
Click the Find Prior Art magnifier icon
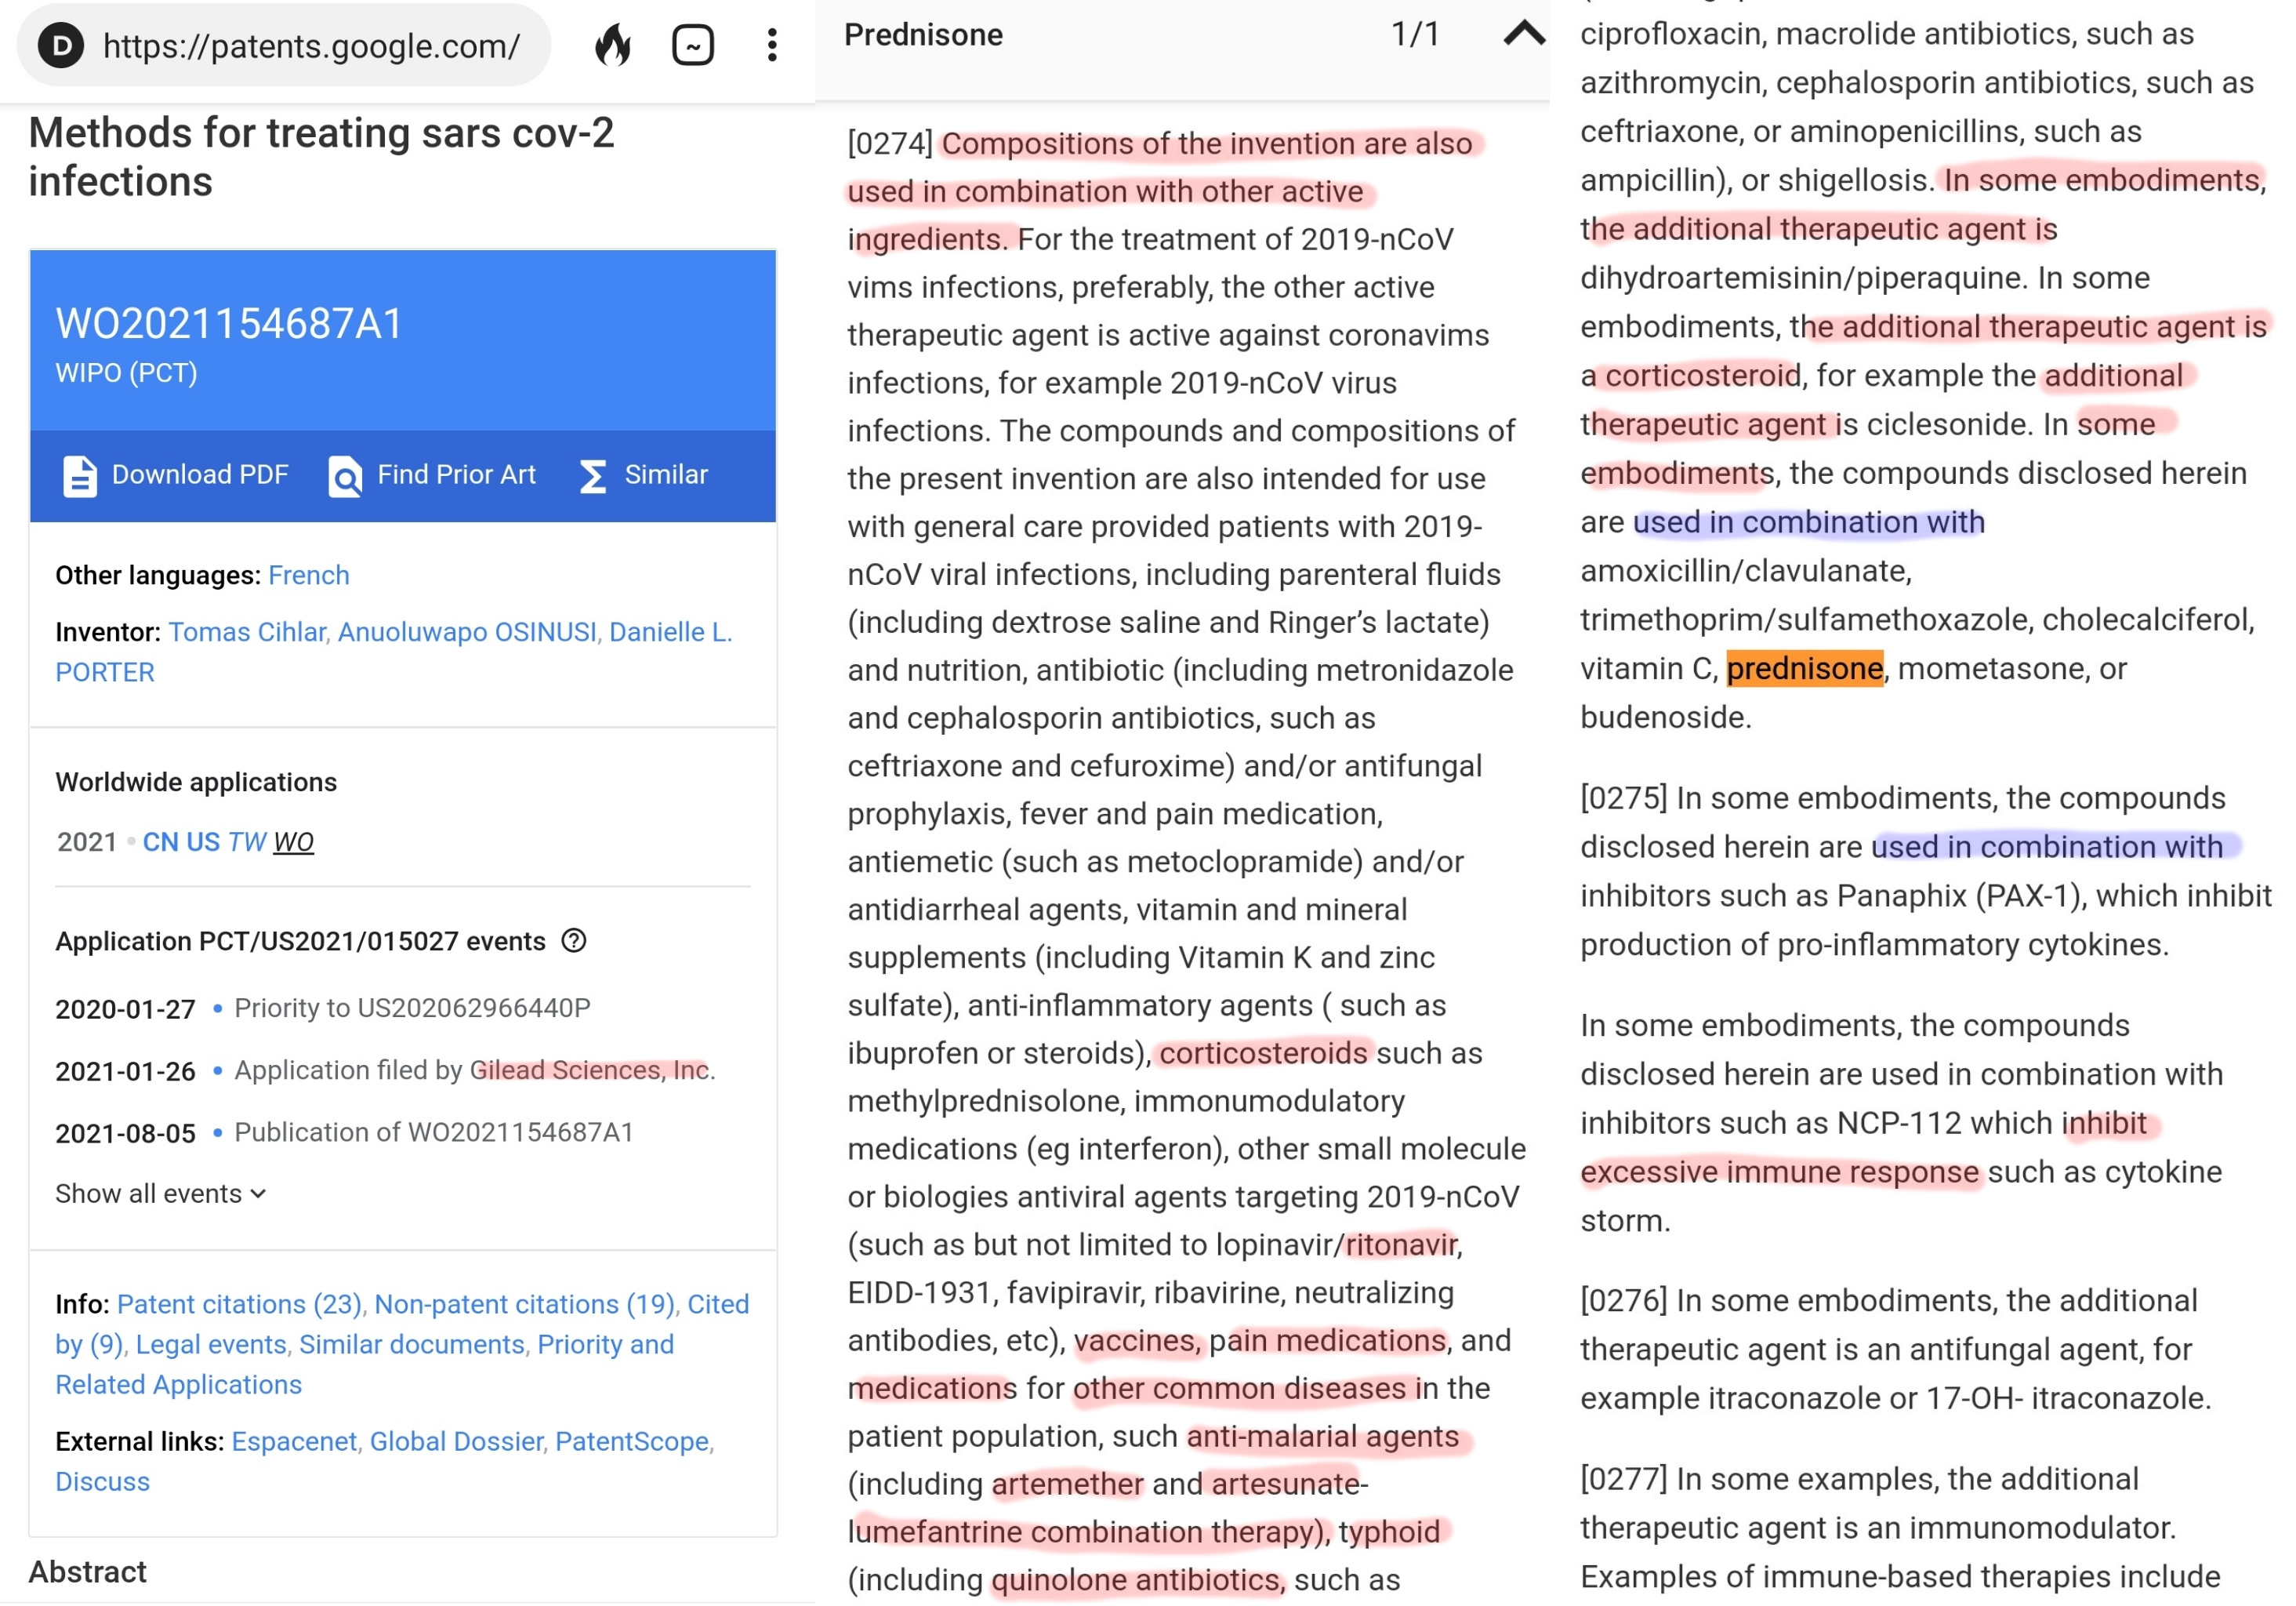coord(345,475)
